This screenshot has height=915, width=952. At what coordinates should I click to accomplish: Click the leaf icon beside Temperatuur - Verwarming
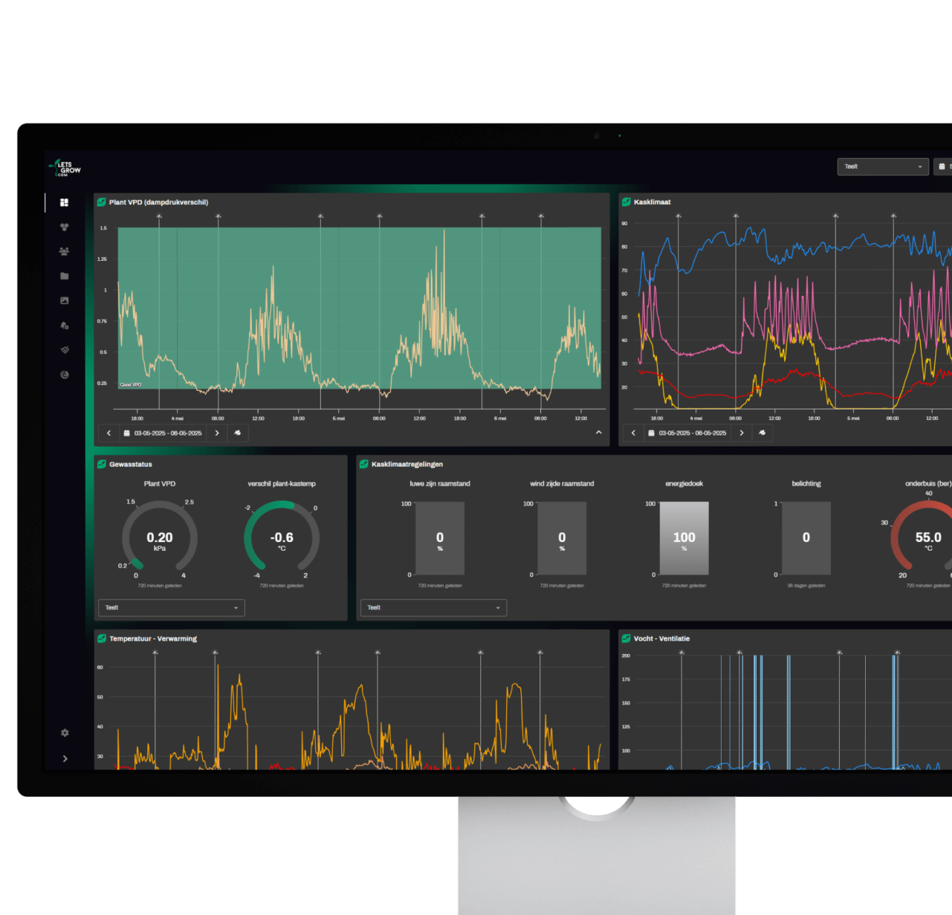pos(101,638)
